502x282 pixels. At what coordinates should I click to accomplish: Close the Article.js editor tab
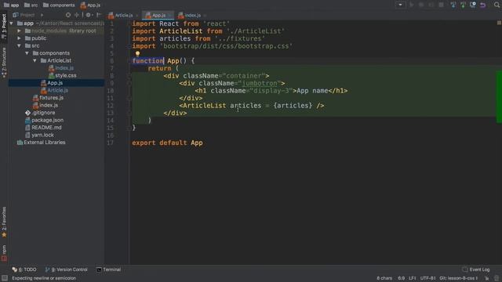[136, 16]
